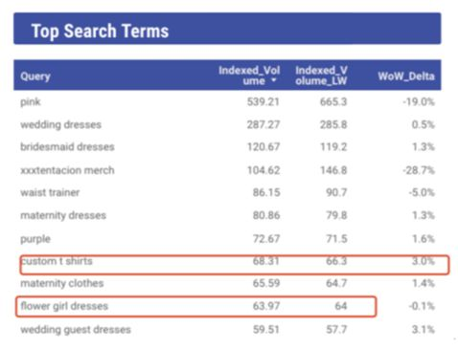Sort by Indexed_Volume_LW column header

[x=321, y=76]
